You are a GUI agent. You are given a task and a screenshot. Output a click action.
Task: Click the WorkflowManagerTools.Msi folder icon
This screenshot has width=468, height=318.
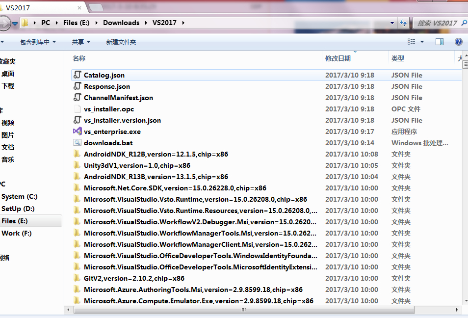tap(77, 233)
